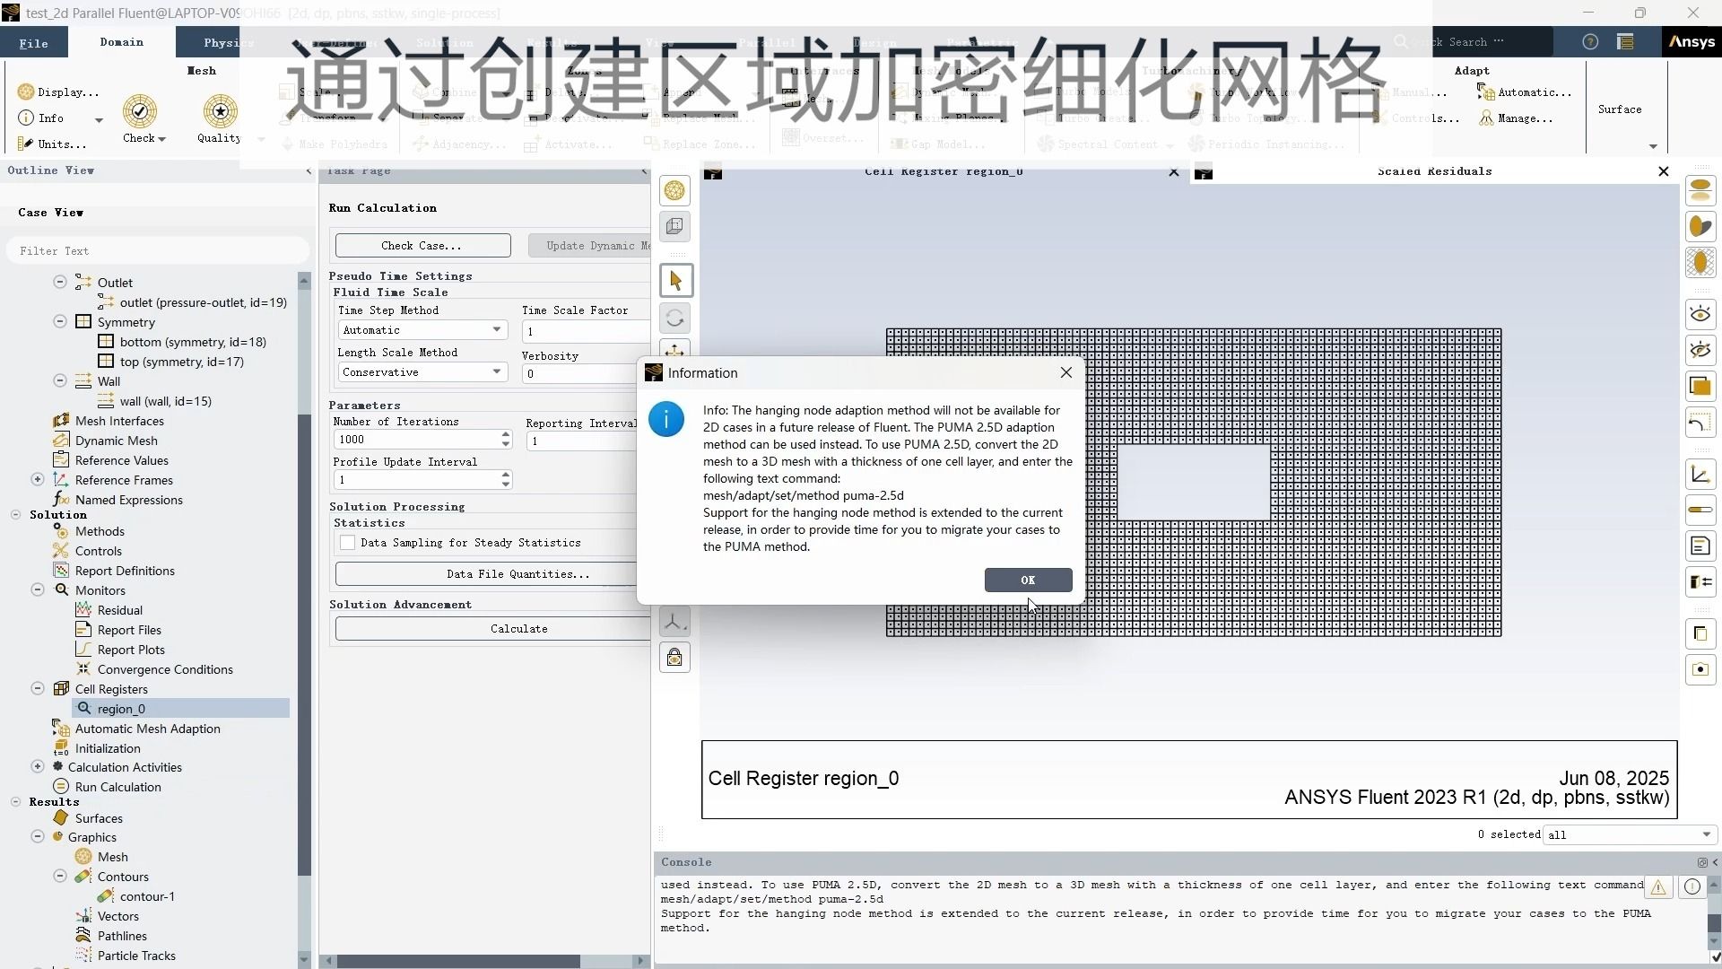Expand the Reference Frames node
This screenshot has height=969, width=1722.
tap(38, 479)
